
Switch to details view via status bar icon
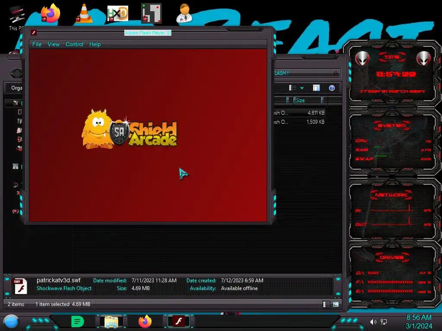(326, 304)
